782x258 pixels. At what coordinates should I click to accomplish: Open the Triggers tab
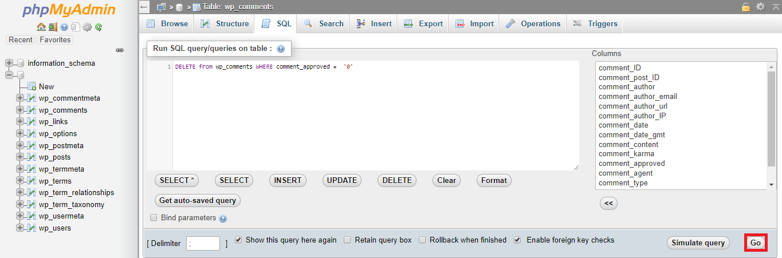(x=595, y=24)
